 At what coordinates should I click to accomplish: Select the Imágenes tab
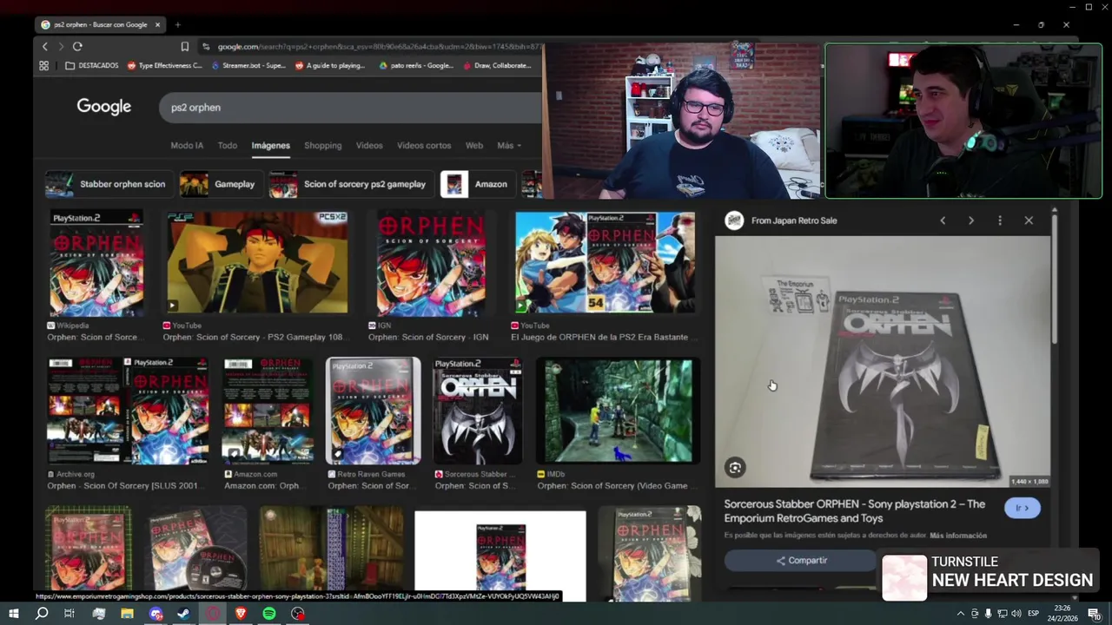271,145
